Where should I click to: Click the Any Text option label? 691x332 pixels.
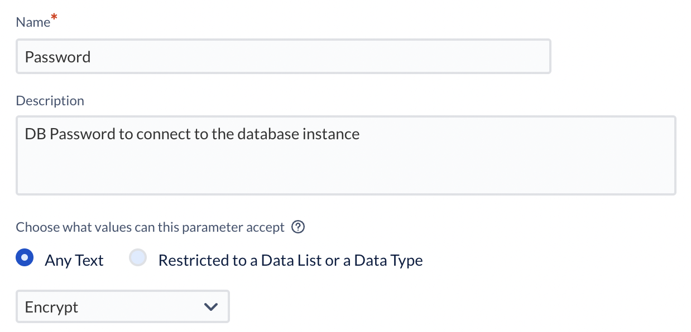[74, 260]
